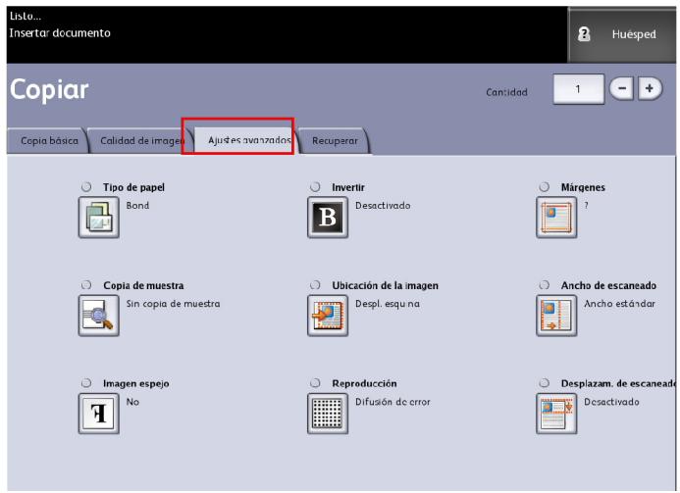Click the Ancho de escaneado icon
680x493 pixels.
click(556, 316)
